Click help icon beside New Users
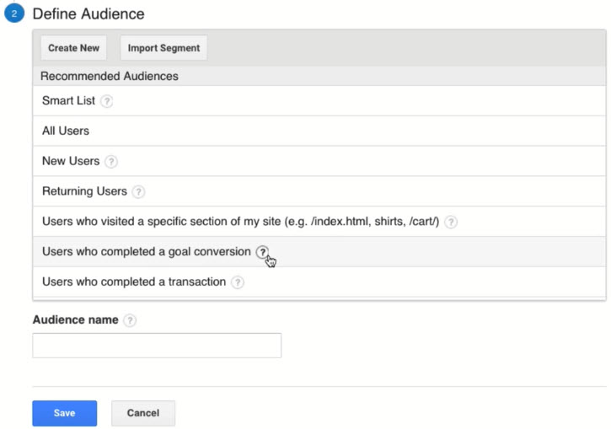The height and width of the screenshot is (429, 611). pyautogui.click(x=110, y=162)
